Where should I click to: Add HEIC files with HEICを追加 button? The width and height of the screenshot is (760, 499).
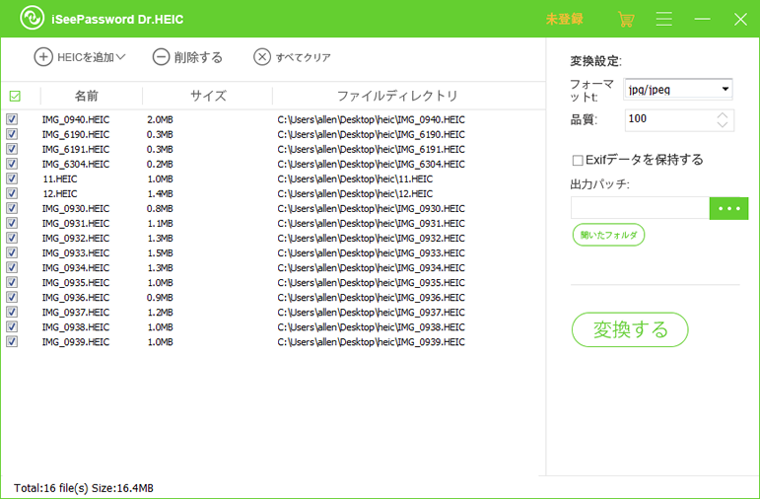tap(80, 57)
